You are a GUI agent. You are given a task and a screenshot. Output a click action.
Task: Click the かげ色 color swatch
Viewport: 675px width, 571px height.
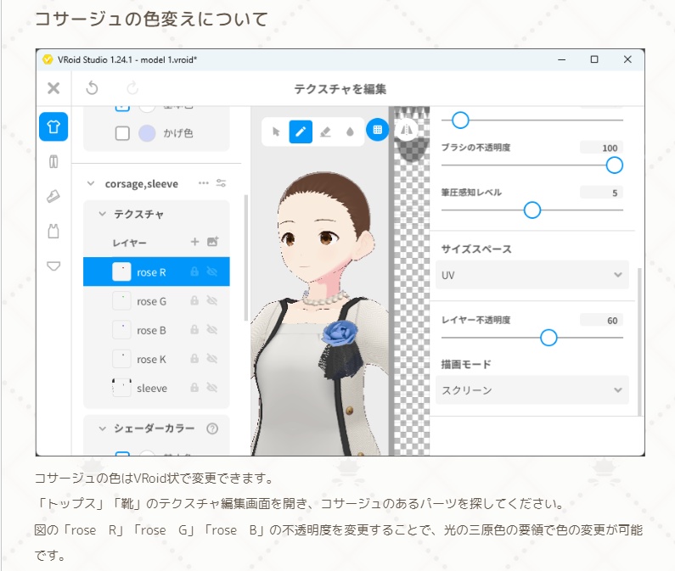[147, 133]
